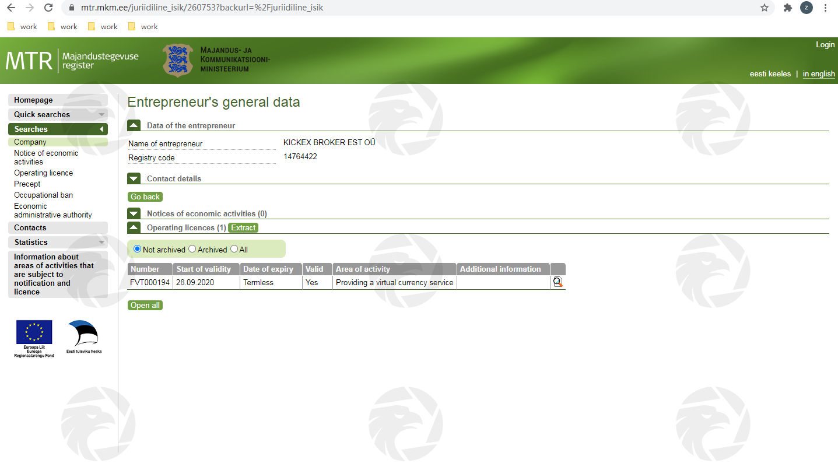Click the registry code 14764422
Screen dimensions: 838x470
pos(300,156)
